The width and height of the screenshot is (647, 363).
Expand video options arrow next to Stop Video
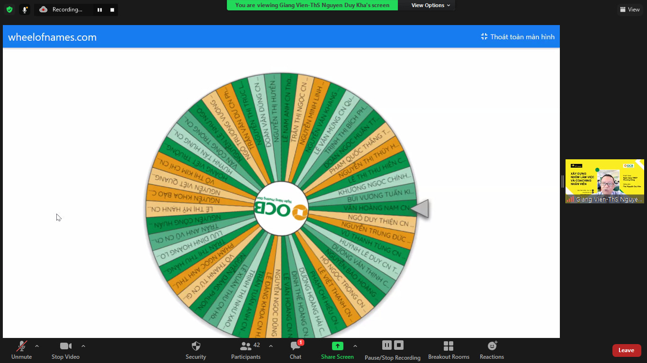point(83,346)
